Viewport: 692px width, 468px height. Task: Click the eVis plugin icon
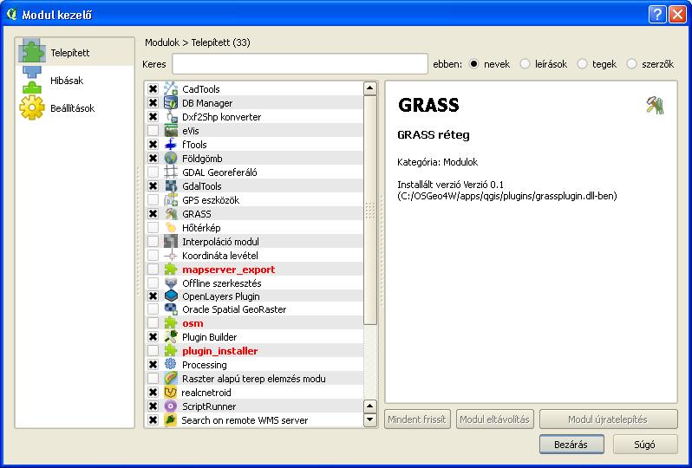click(x=171, y=131)
